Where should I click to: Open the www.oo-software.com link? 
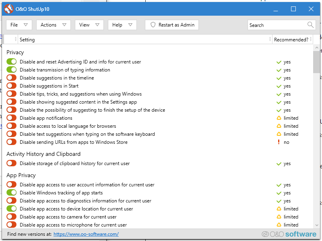click(x=86, y=234)
